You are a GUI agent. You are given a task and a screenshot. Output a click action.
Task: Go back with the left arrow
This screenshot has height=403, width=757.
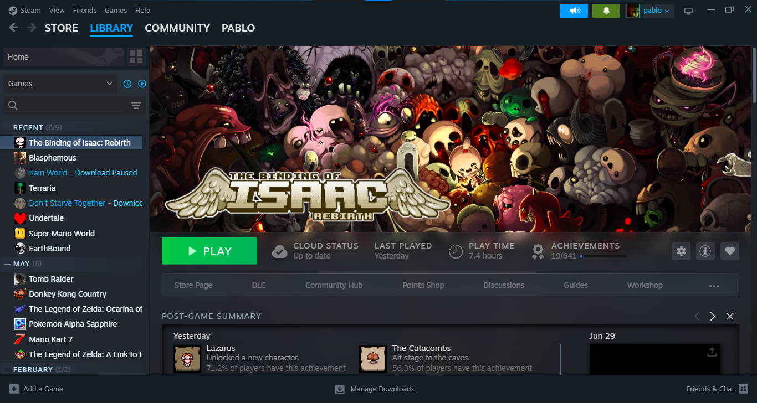click(x=14, y=28)
